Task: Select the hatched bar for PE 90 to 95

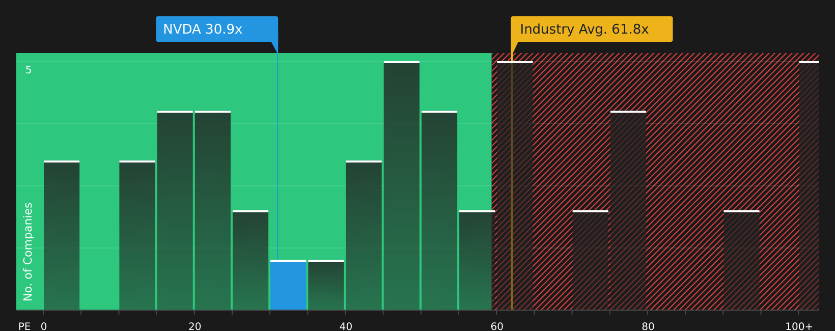Action: 741,260
